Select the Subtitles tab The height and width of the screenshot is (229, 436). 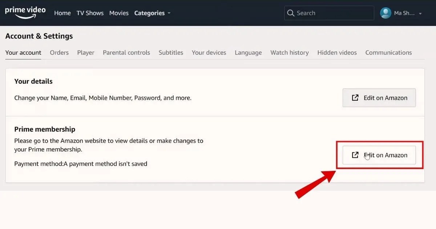pos(171,52)
